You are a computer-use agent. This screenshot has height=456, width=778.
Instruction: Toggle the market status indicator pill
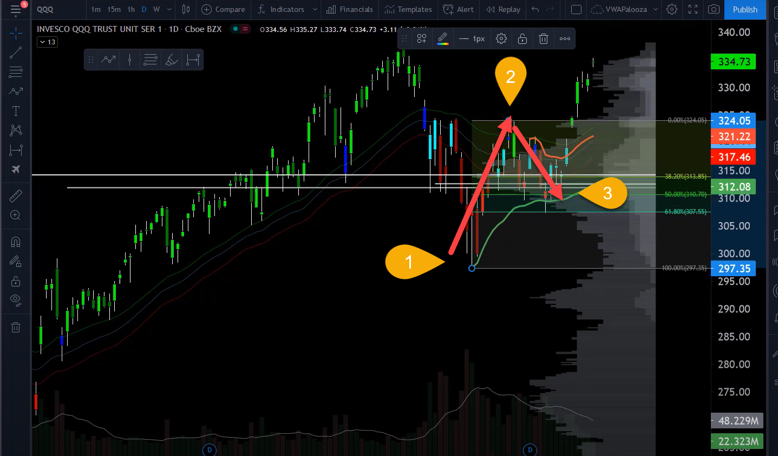(240, 29)
